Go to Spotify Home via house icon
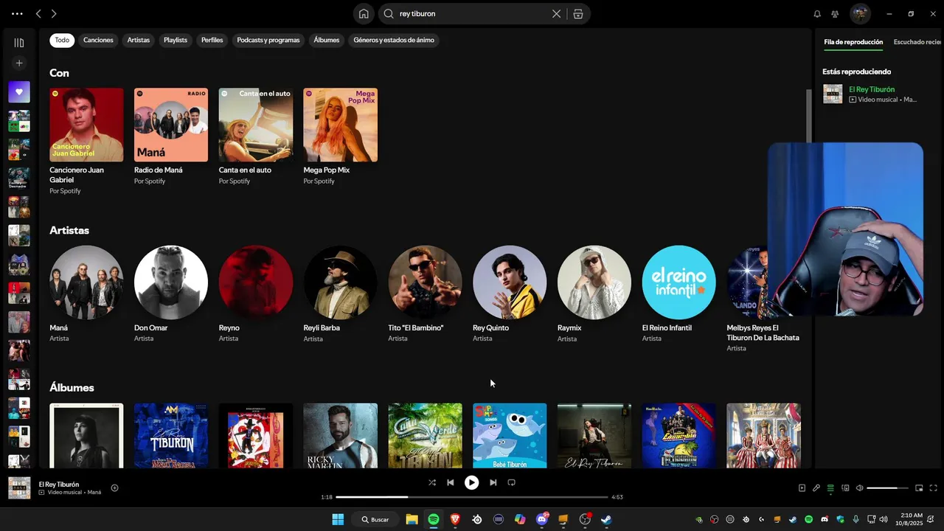Viewport: 944px width, 531px height. click(x=364, y=13)
